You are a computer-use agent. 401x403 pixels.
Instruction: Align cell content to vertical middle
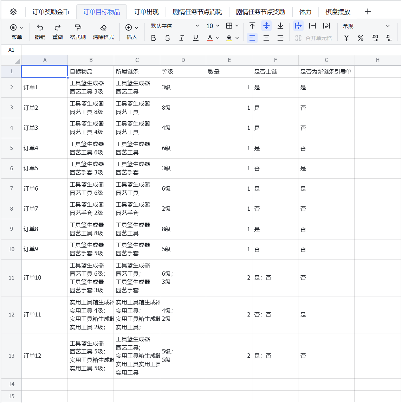click(x=266, y=26)
